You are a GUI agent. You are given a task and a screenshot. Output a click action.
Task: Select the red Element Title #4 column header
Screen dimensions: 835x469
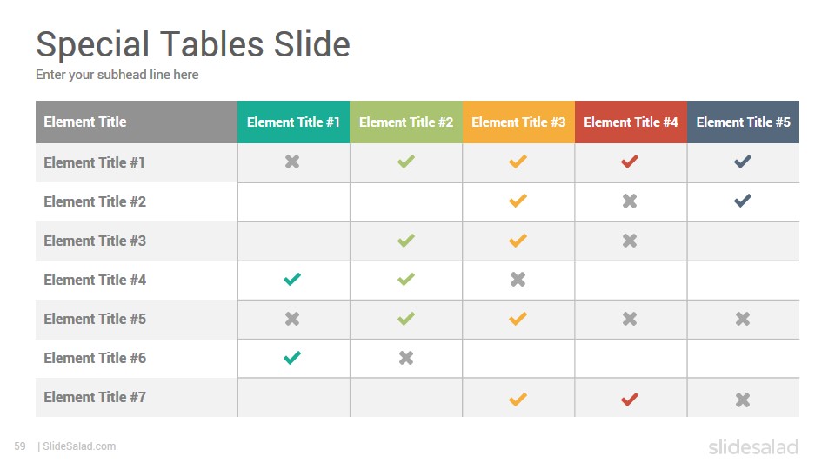tap(631, 122)
